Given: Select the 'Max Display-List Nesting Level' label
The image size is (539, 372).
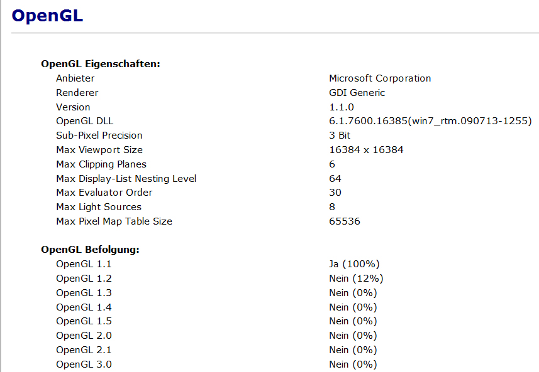Looking at the screenshot, I should (x=126, y=179).
